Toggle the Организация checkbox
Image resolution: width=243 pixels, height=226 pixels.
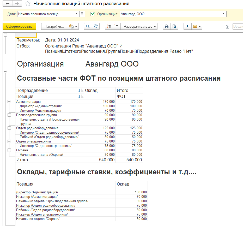[93, 14]
